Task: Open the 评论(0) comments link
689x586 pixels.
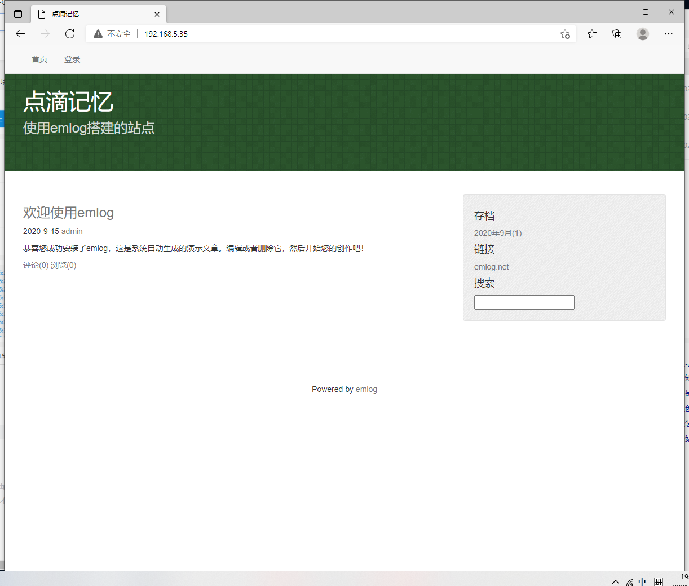Action: 36,265
